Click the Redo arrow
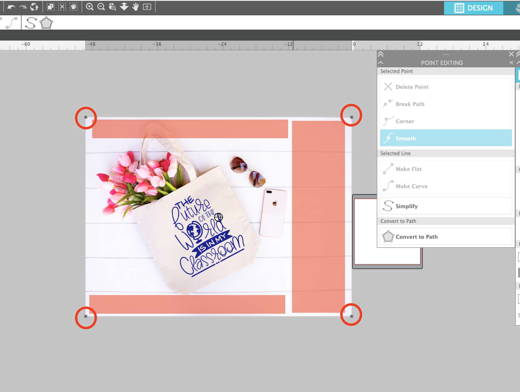The width and height of the screenshot is (520, 392). 22,7
